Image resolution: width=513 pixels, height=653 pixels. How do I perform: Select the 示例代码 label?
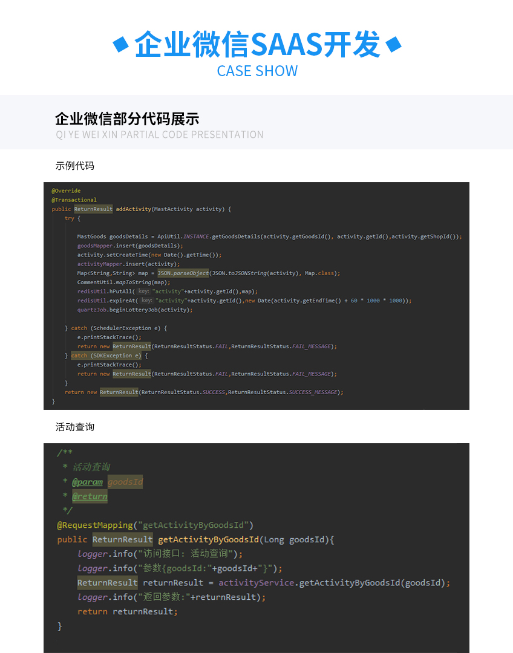click(x=75, y=166)
